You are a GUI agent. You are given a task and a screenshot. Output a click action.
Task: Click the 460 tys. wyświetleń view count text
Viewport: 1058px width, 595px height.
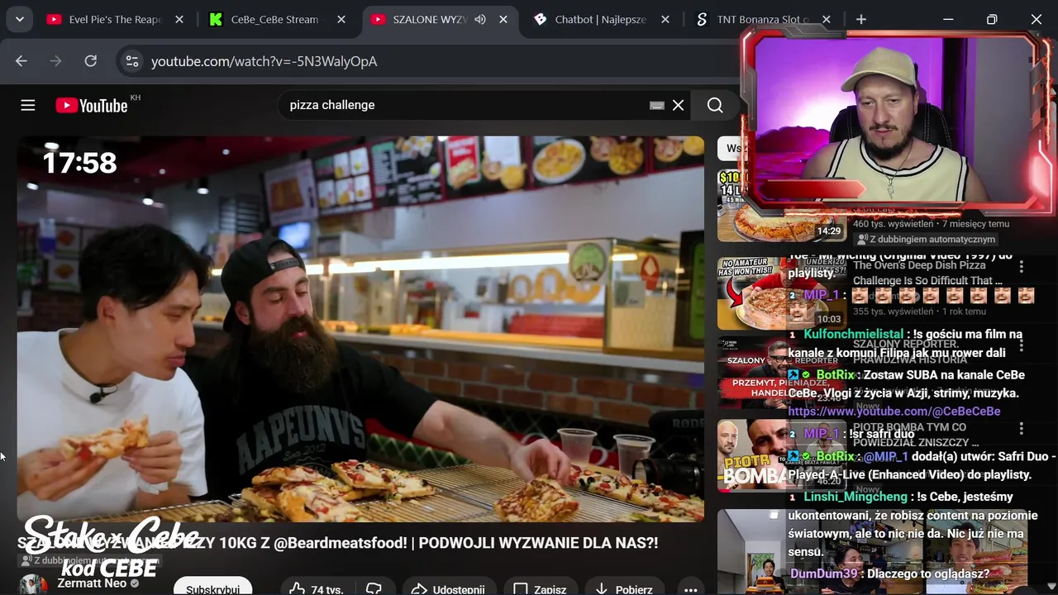[x=892, y=224]
